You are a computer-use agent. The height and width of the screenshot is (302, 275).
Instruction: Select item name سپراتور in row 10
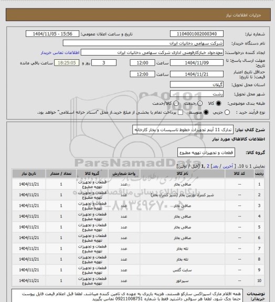(182, 281)
